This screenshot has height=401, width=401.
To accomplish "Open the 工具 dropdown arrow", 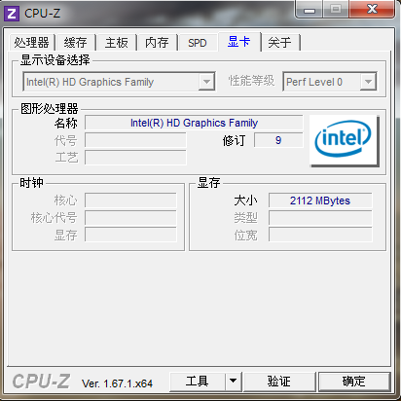I will pos(234,382).
